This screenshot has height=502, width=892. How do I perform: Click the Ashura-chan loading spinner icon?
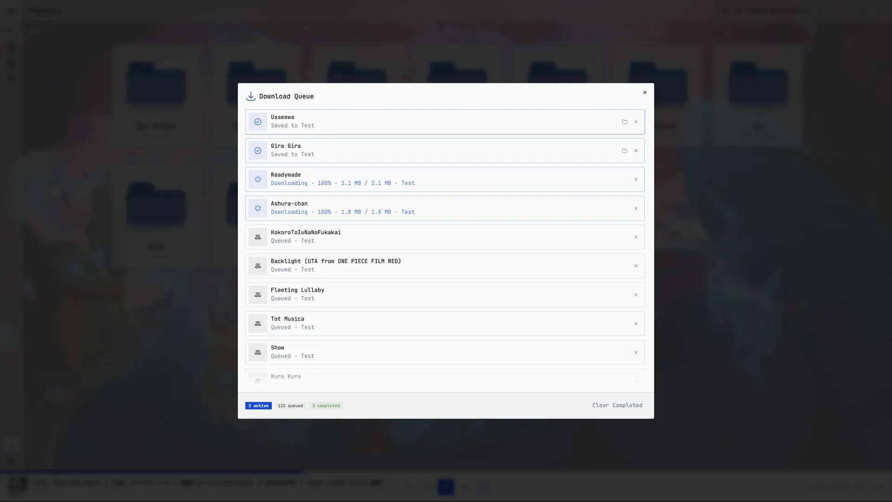point(258,208)
